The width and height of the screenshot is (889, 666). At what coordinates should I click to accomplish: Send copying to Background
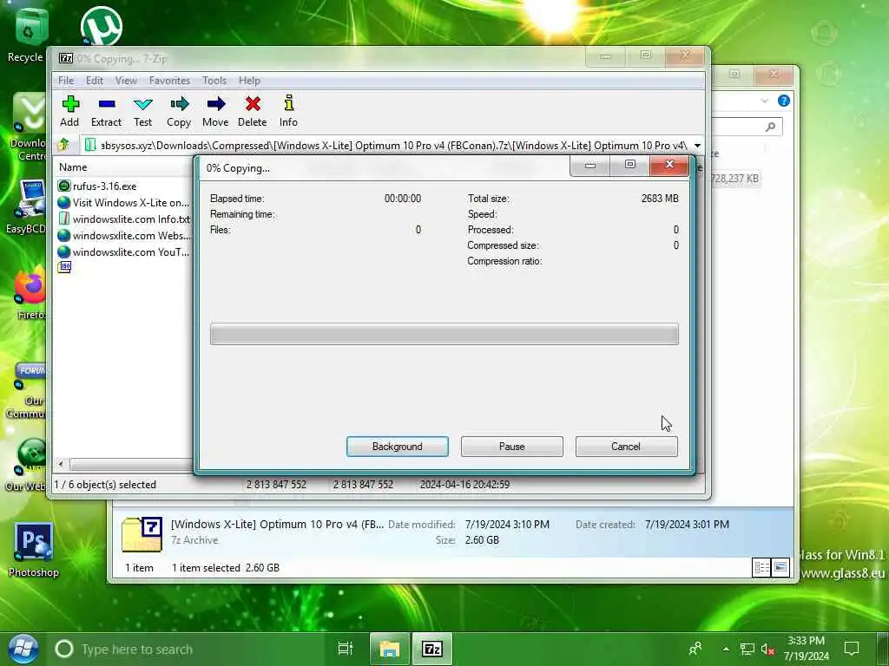point(398,447)
